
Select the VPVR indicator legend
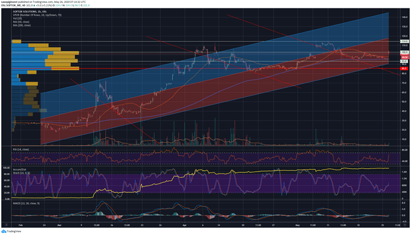pyautogui.click(x=37, y=15)
